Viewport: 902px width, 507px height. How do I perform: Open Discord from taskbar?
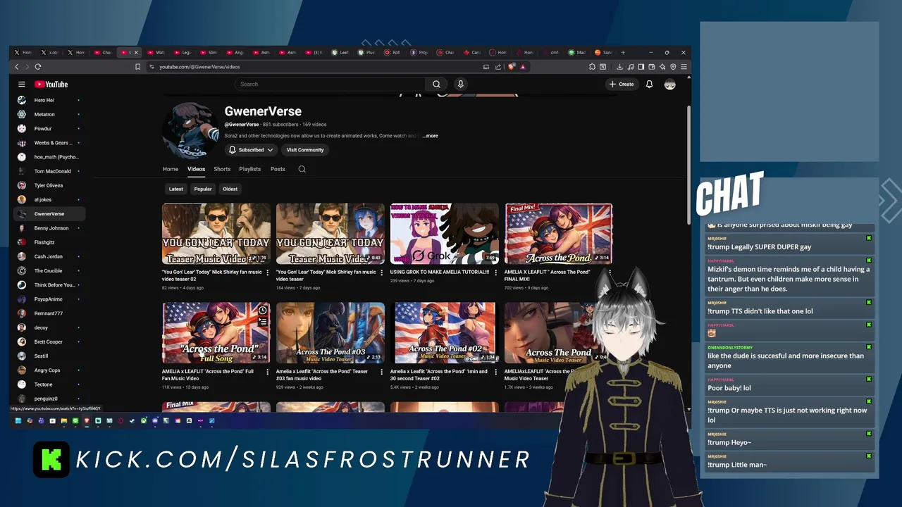pos(155,421)
